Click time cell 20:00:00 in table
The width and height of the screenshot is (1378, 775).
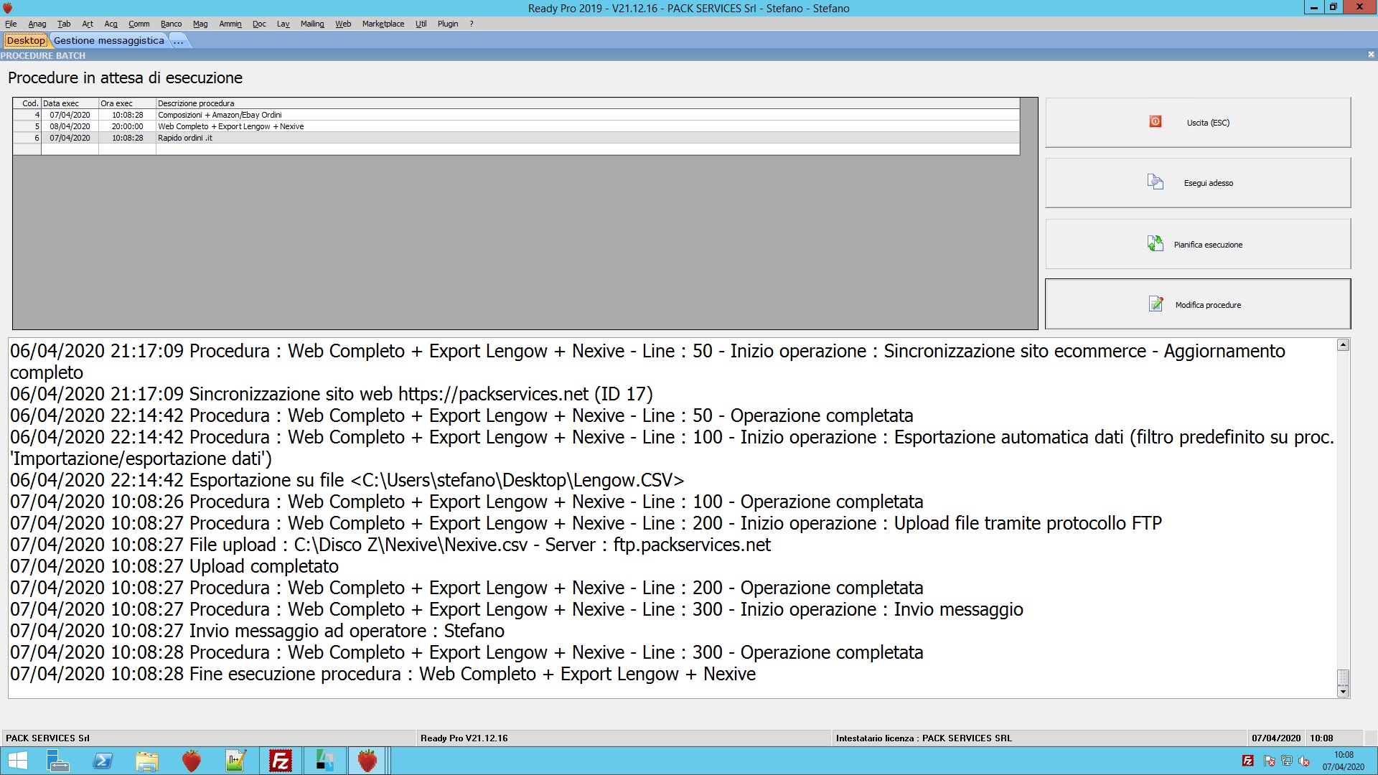click(x=127, y=126)
